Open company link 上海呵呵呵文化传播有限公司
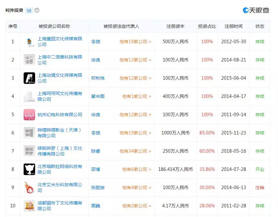This screenshot has height=217, width=278. [60, 96]
